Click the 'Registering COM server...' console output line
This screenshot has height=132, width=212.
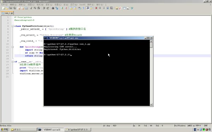60,47
